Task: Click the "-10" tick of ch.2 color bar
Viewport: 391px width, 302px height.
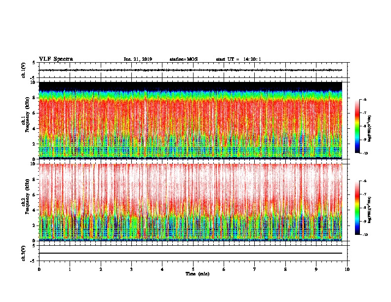Action: 365,235
